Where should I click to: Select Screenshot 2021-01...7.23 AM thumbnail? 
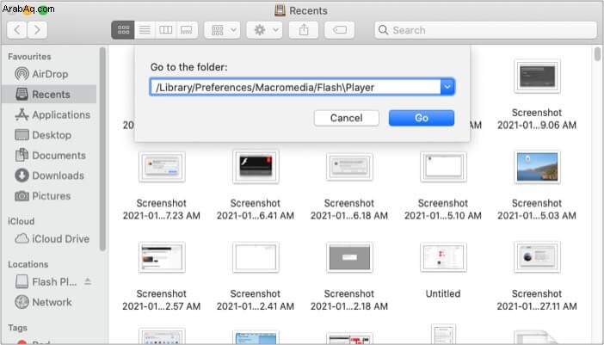[x=162, y=167]
